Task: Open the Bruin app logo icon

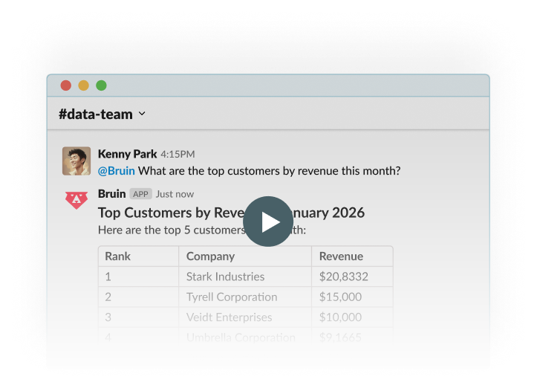Action: tap(77, 200)
